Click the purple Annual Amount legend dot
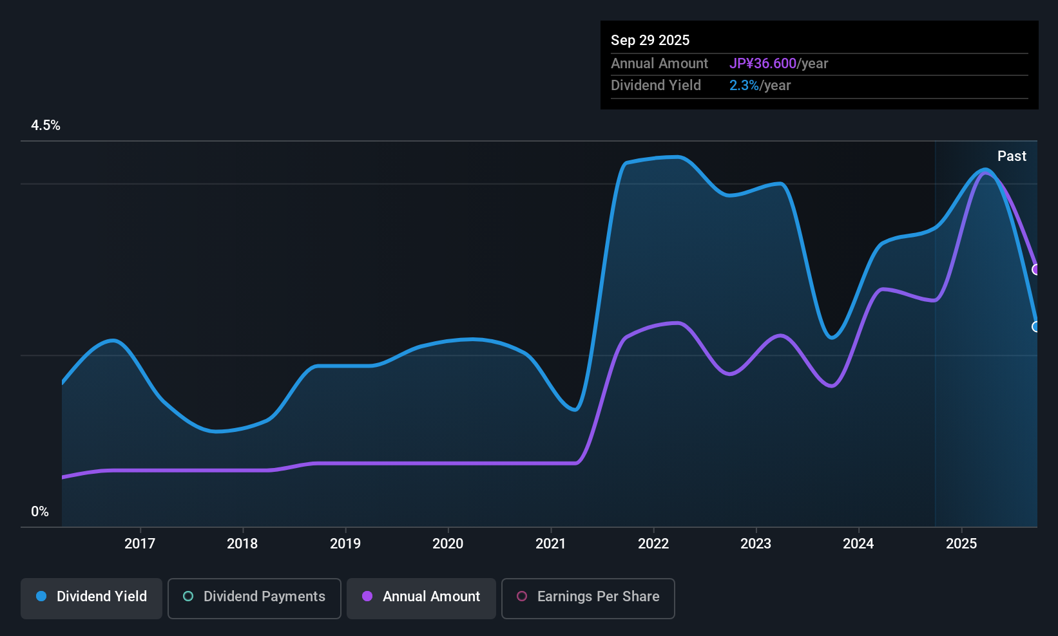This screenshot has width=1058, height=636. pyautogui.click(x=366, y=597)
